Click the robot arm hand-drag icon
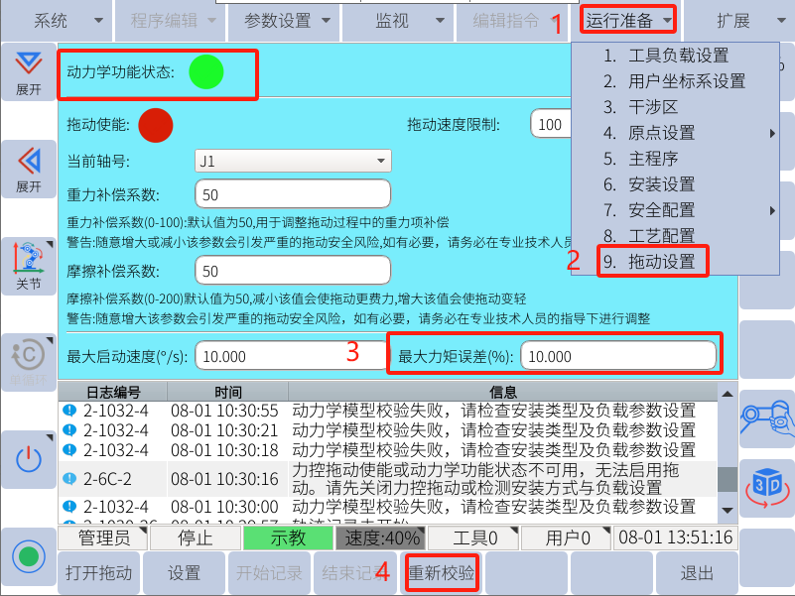The width and height of the screenshot is (795, 596). click(x=766, y=420)
